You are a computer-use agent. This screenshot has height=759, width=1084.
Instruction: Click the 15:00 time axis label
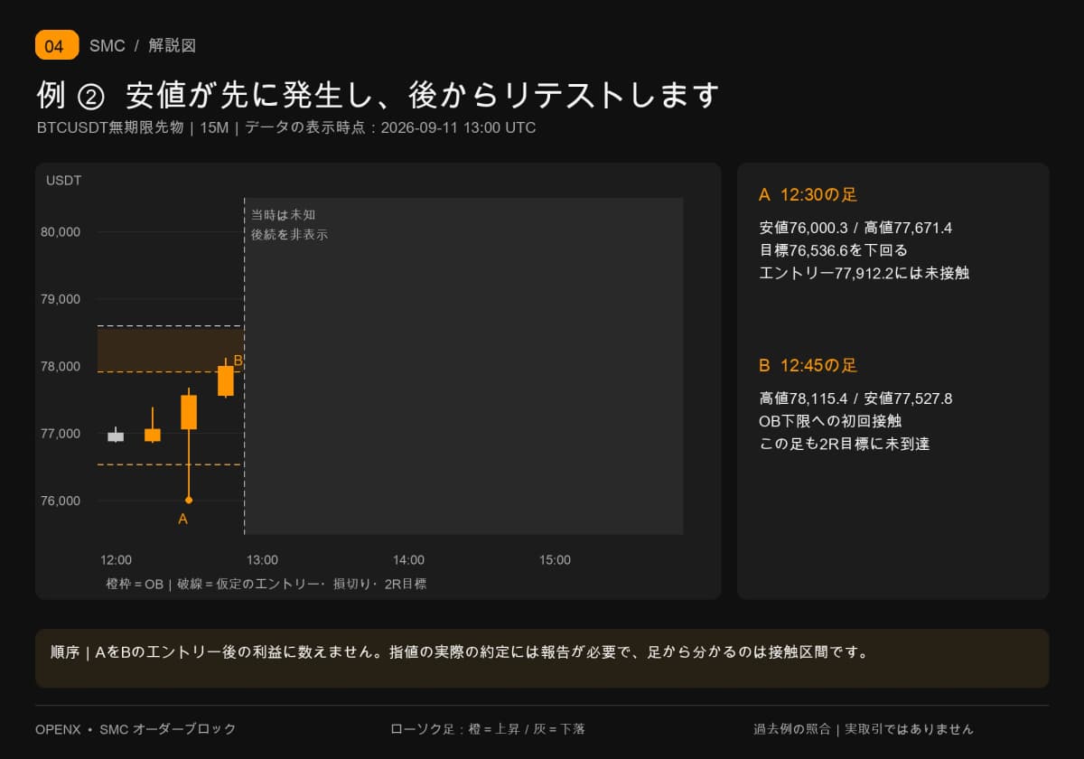tap(555, 560)
